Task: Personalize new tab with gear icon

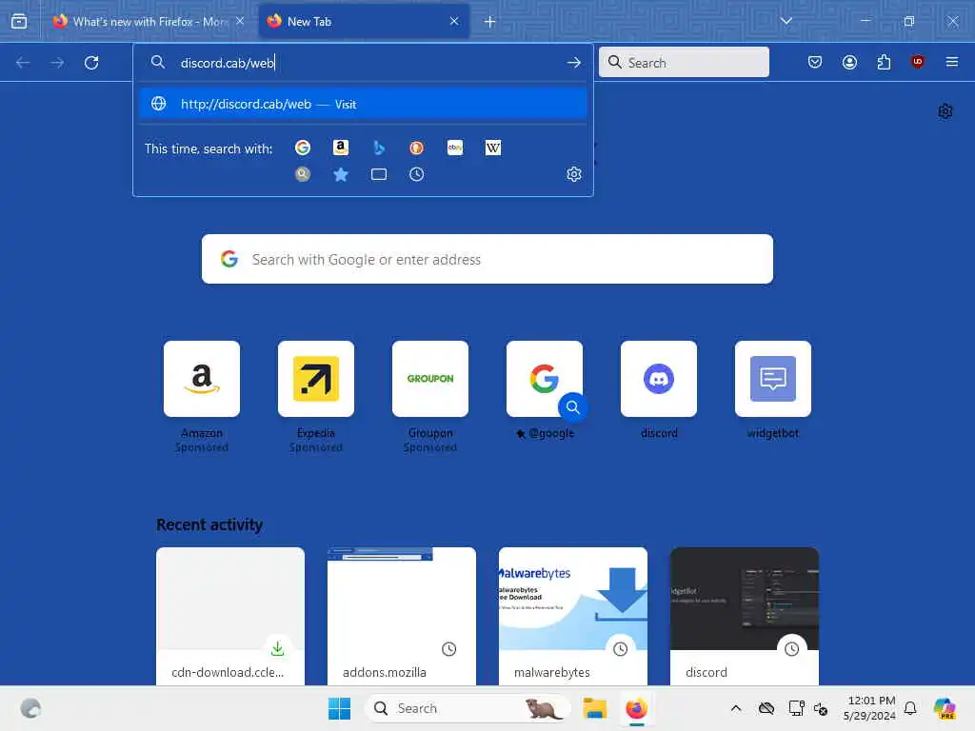Action: click(x=945, y=111)
